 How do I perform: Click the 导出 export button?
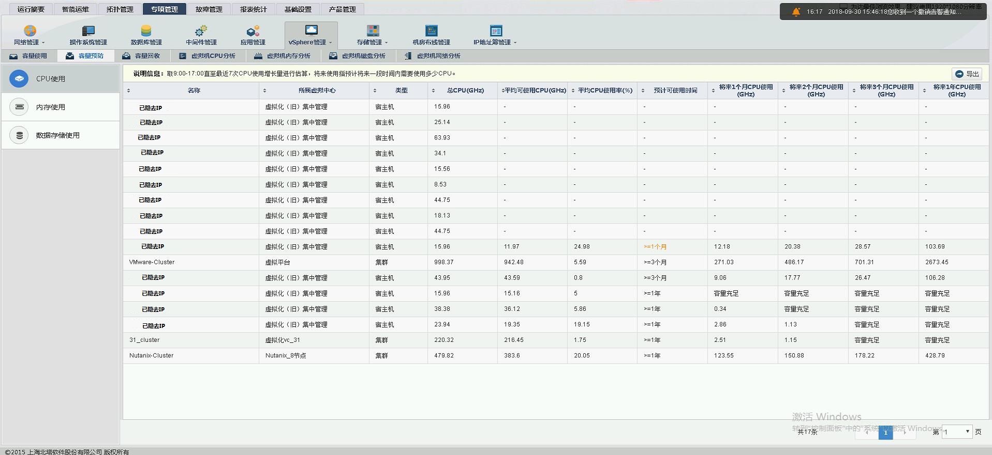click(x=967, y=74)
